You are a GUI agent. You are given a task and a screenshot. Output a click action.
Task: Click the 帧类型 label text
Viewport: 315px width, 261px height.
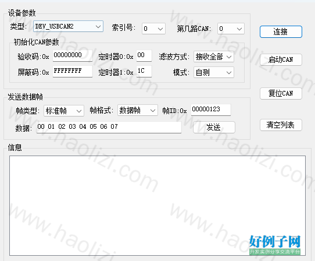point(27,111)
